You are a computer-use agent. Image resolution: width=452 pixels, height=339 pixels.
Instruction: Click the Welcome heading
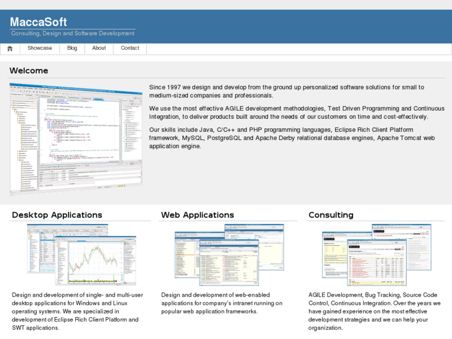tap(29, 71)
